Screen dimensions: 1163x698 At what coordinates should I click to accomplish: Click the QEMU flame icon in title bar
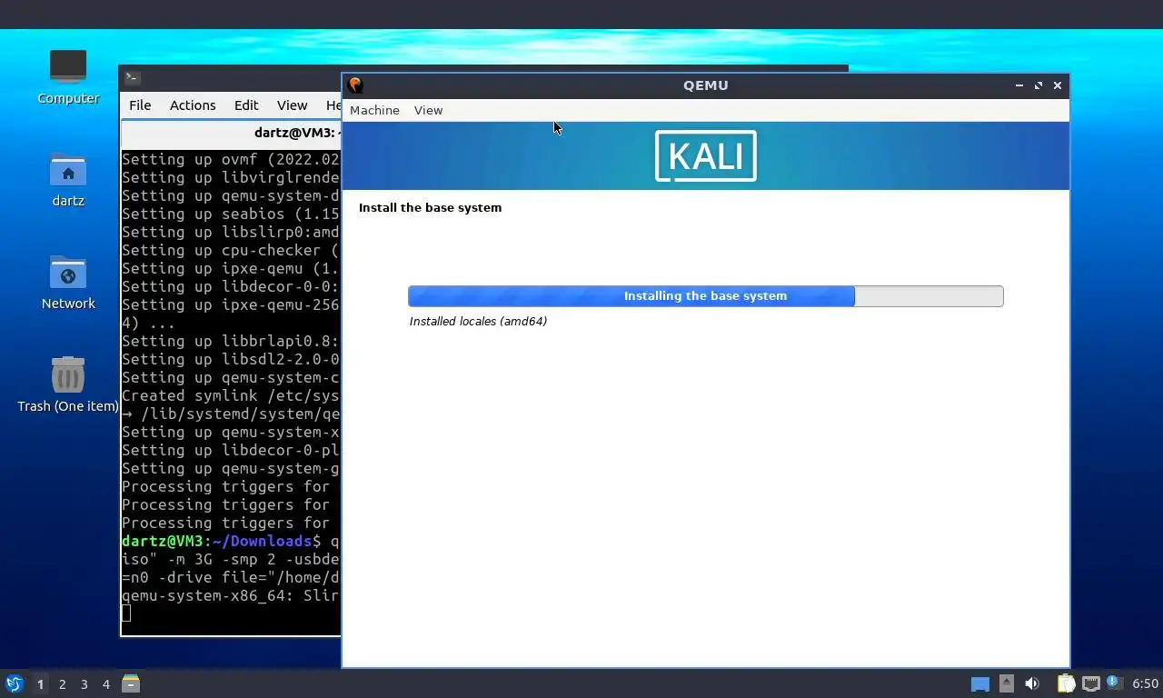coord(355,85)
